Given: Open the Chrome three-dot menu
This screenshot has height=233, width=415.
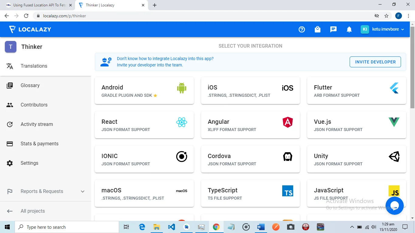Looking at the screenshot, I should point(409,16).
